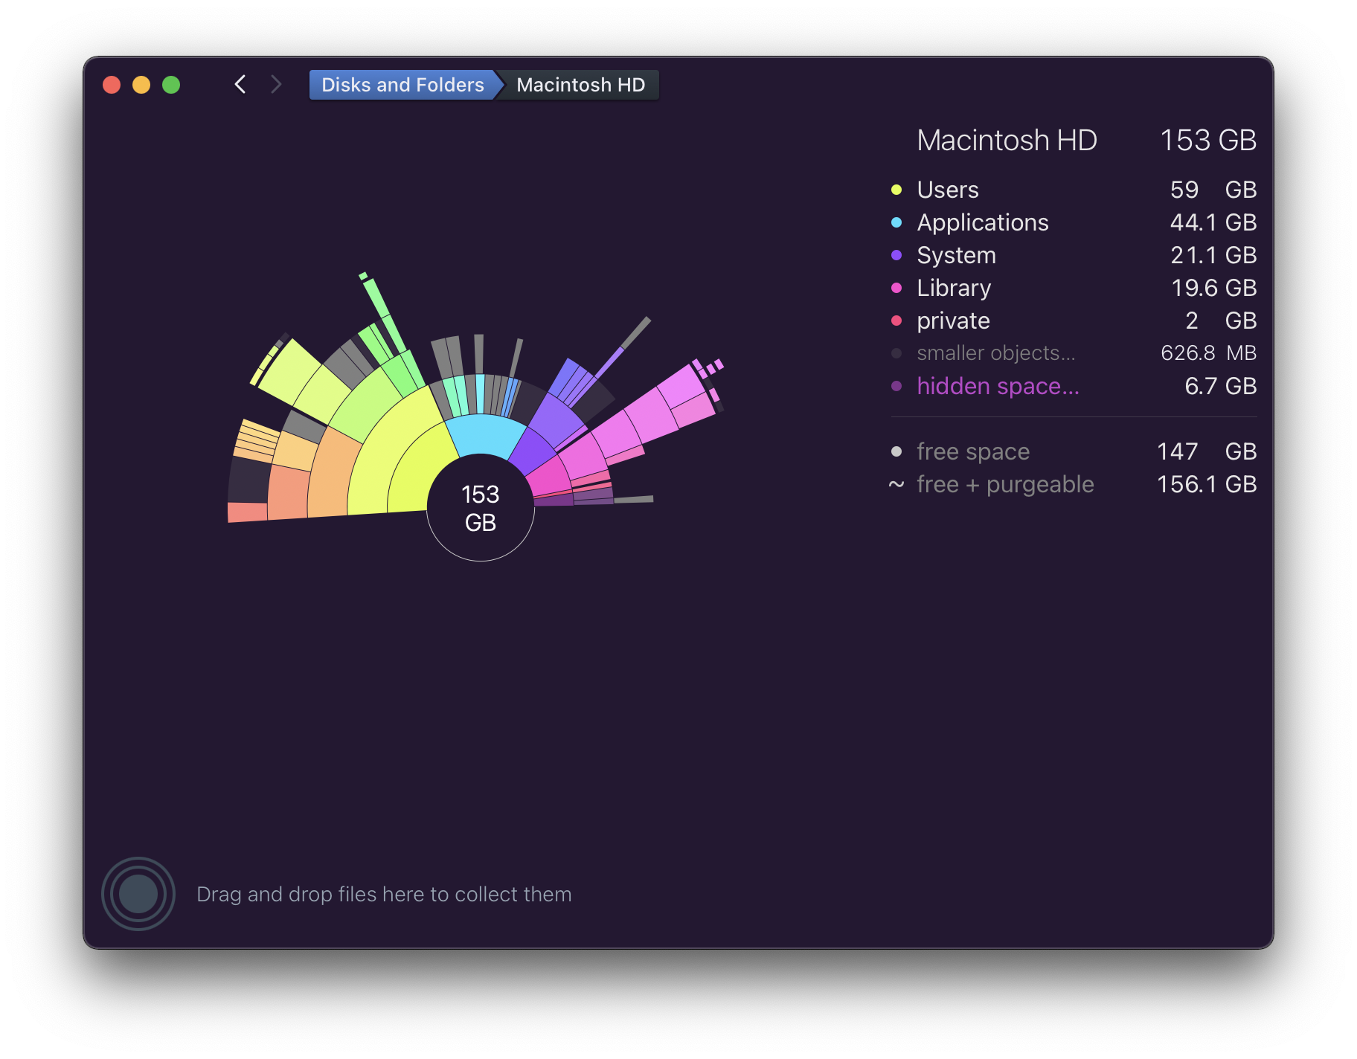Image resolution: width=1357 pixels, height=1059 pixels.
Task: Select the private entry in the list
Action: pyautogui.click(x=1073, y=321)
